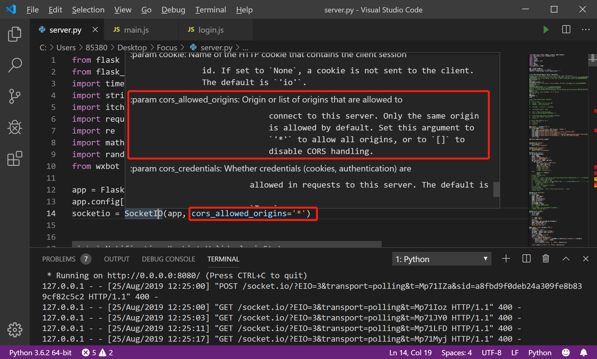Image resolution: width=597 pixels, height=359 pixels.
Task: Open the Source Control view
Action: (15, 96)
